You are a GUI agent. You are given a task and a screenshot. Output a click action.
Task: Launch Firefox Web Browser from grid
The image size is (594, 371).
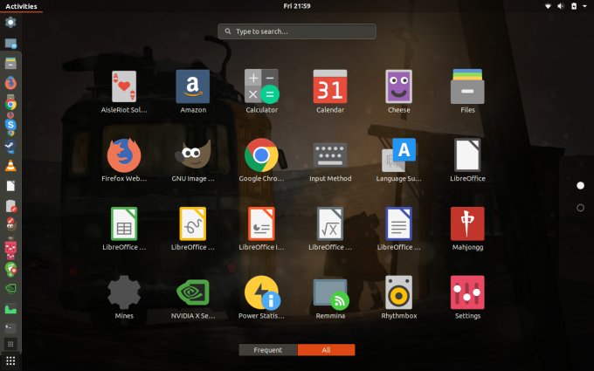coord(124,155)
